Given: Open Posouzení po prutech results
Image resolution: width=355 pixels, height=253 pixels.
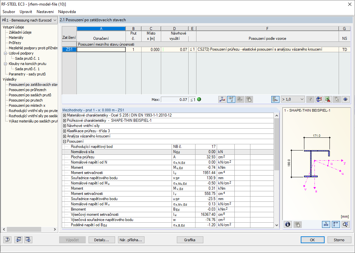Looking at the screenshot, I should pos(25,100).
